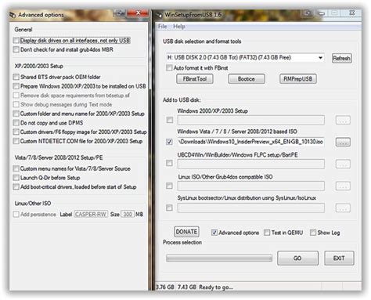Screen dimensions: 371x300
Task: Browse for UBCD4Win/WinBuilder/BartPE source
Action: [x=343, y=164]
